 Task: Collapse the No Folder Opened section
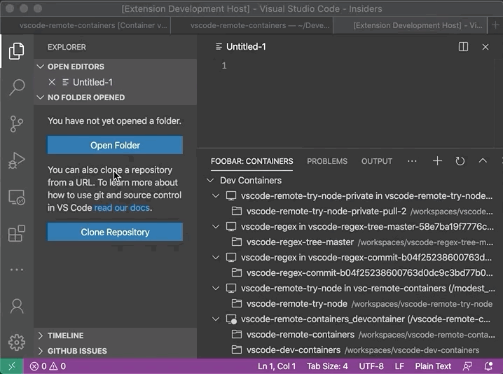click(x=40, y=97)
